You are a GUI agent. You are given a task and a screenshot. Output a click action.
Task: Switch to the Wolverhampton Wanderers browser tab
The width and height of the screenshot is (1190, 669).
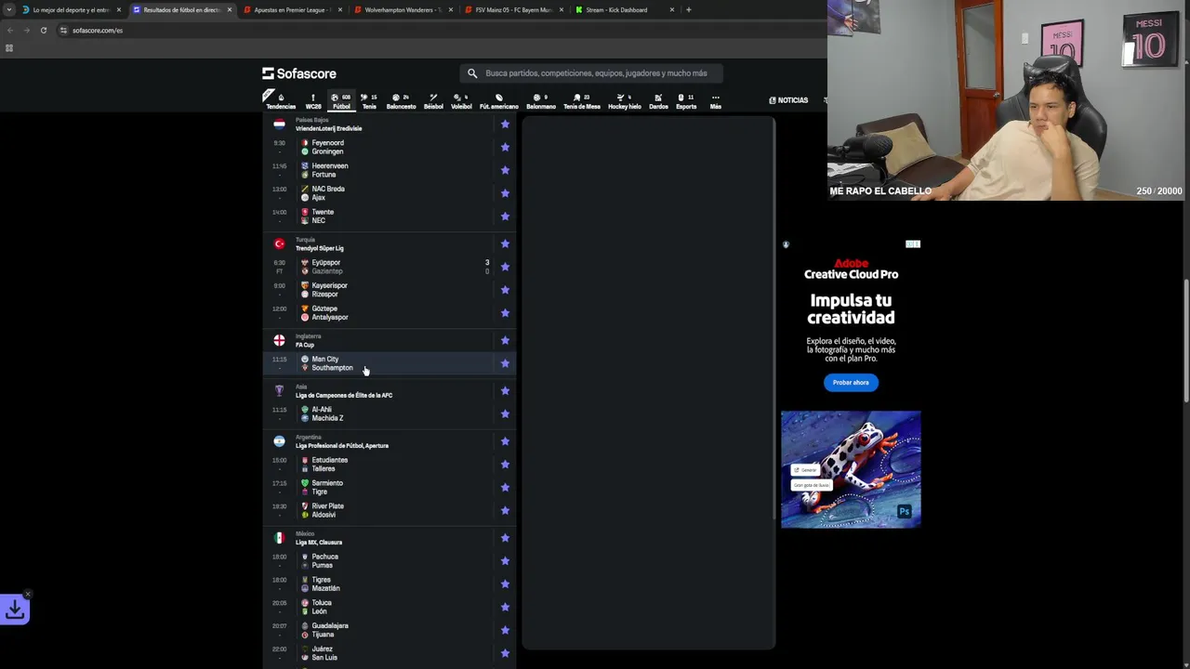[x=404, y=9]
